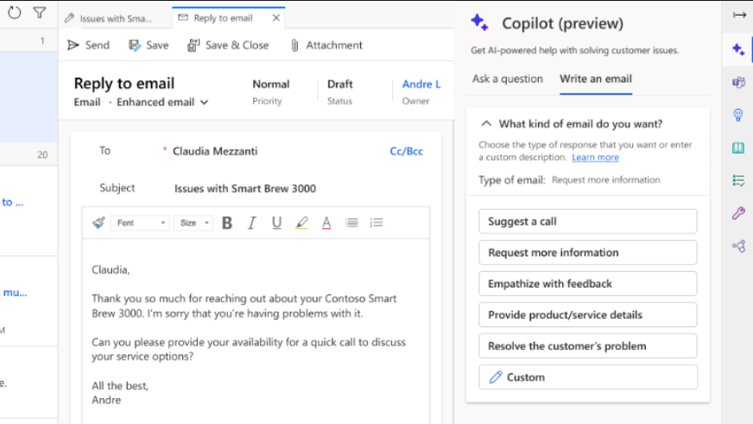Select the Write an email tab

596,79
